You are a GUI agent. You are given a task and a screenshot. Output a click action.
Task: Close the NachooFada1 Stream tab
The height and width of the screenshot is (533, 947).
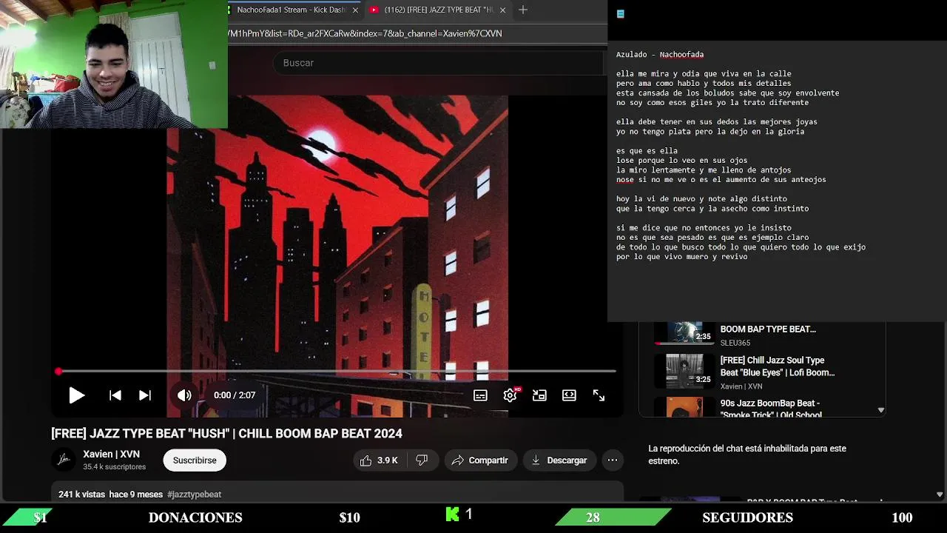coord(355,10)
